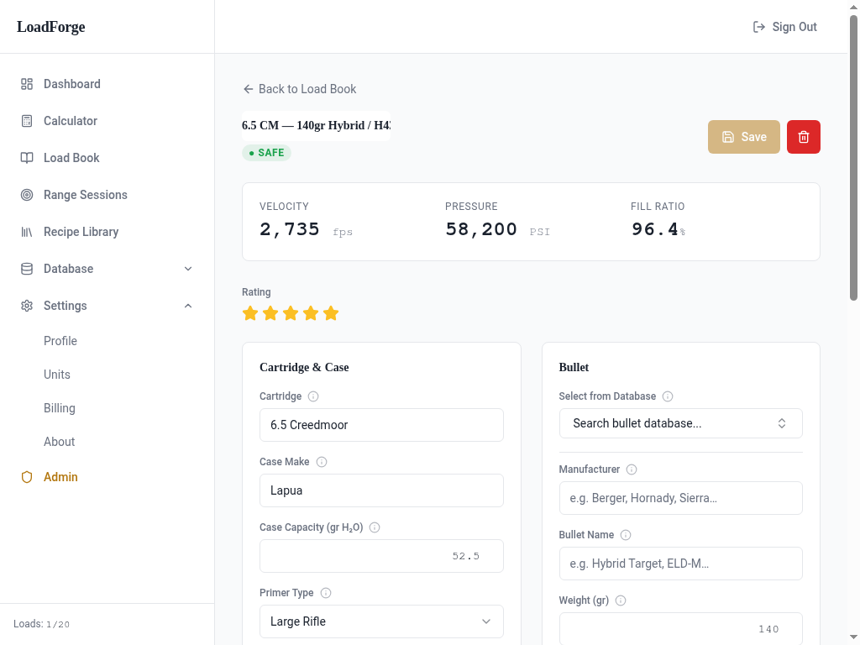Open the About page
Image resolution: width=860 pixels, height=645 pixels.
point(60,442)
